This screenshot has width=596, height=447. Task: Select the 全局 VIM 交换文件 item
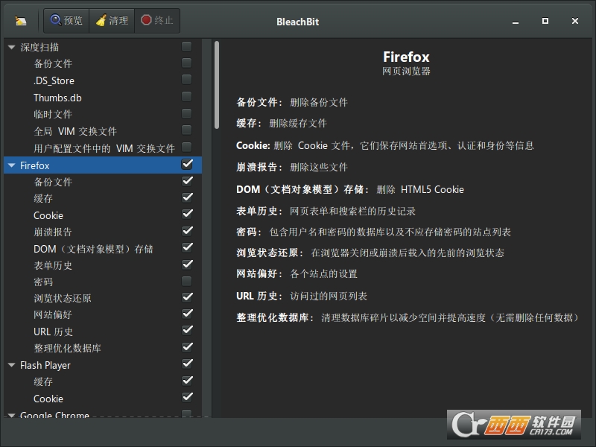coord(75,132)
